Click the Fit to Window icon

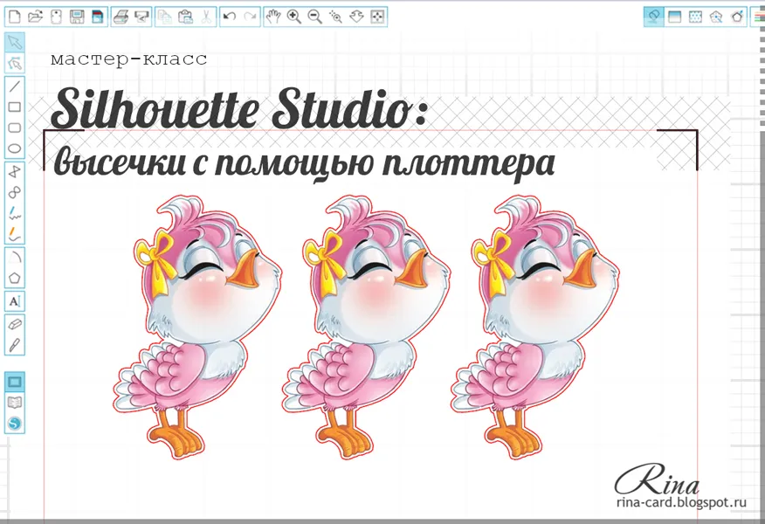pyautogui.click(x=377, y=17)
